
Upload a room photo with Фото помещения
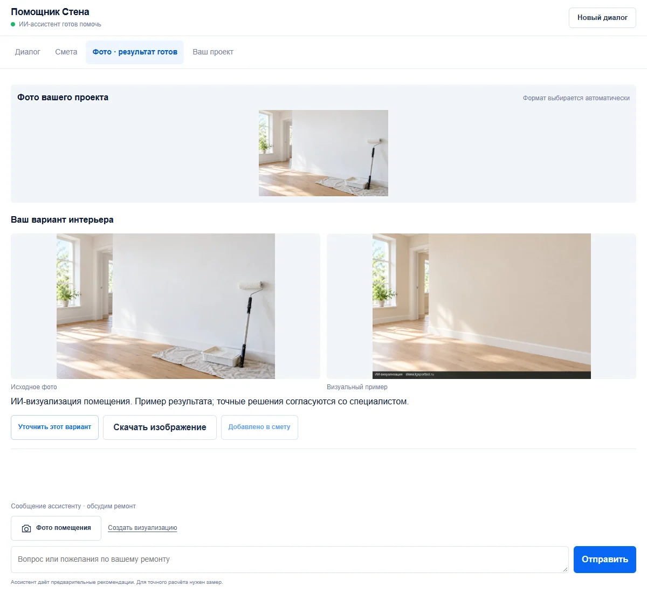56,528
